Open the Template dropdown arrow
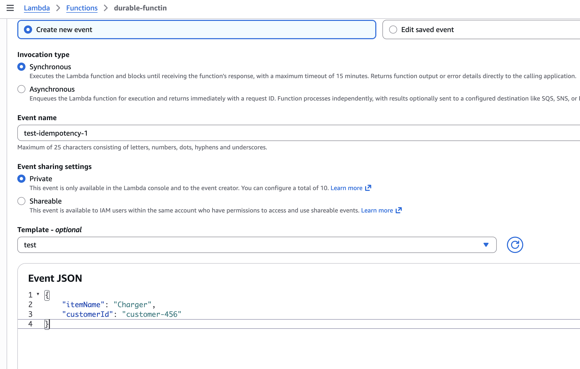 point(486,245)
